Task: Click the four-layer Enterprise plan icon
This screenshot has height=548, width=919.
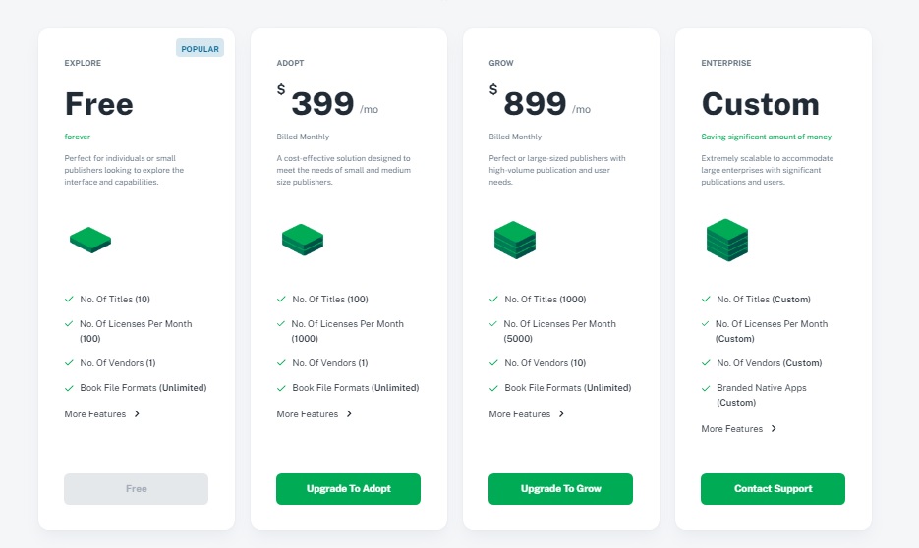Action: [x=726, y=240]
